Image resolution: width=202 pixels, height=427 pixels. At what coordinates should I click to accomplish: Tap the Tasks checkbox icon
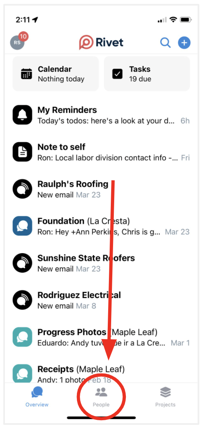117,74
